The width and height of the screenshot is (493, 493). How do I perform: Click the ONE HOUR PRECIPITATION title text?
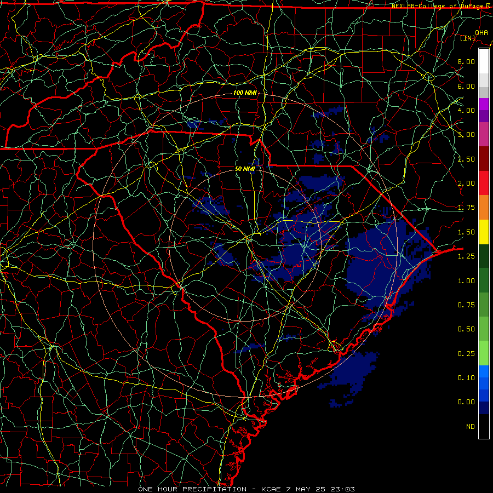coord(192,489)
